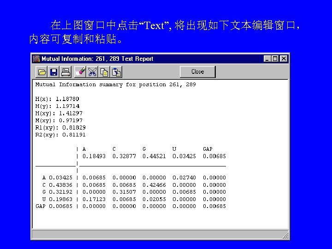Screen dimensions: 332x249
Task: Click the H(y): 1.19714 line
Action: [x=57, y=106]
